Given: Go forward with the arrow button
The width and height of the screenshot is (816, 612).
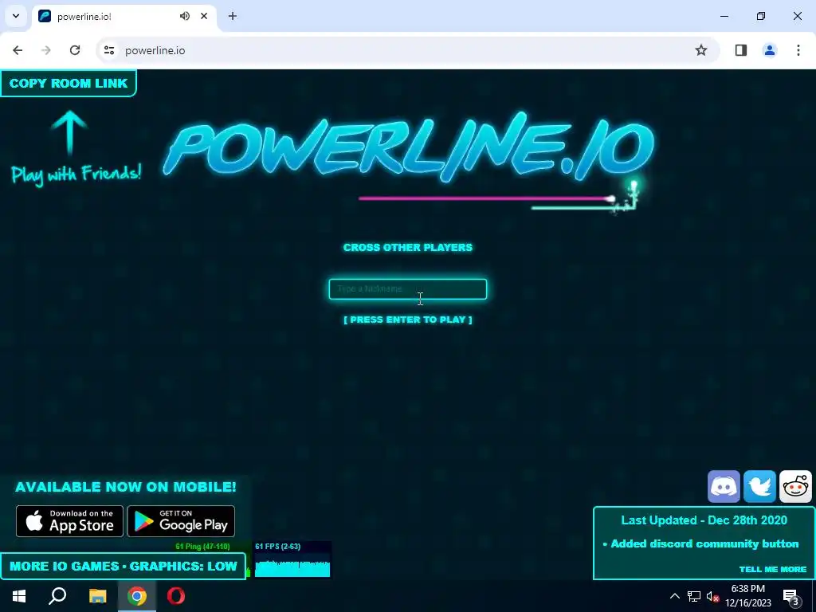Looking at the screenshot, I should click(x=46, y=50).
